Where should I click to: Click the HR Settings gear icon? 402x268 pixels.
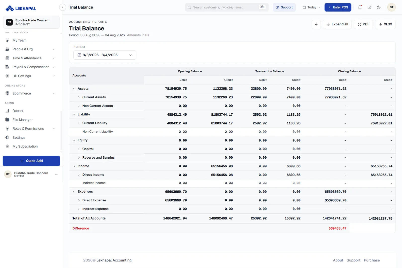pyautogui.click(x=7, y=76)
